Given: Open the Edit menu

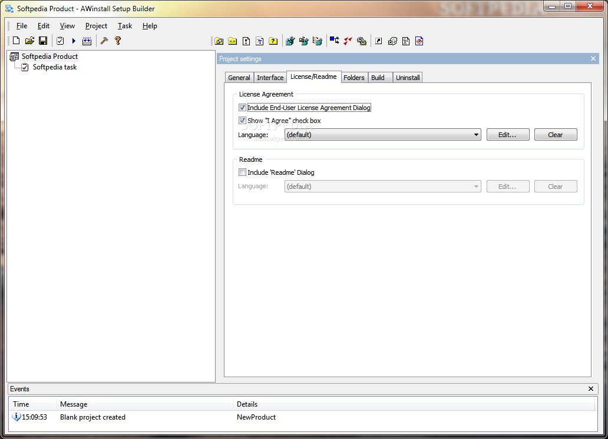Looking at the screenshot, I should click(44, 26).
